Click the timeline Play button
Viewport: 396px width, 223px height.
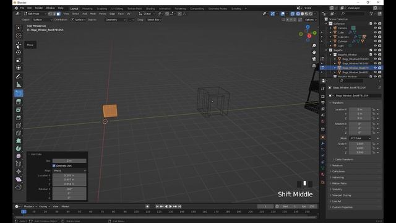(x=171, y=206)
